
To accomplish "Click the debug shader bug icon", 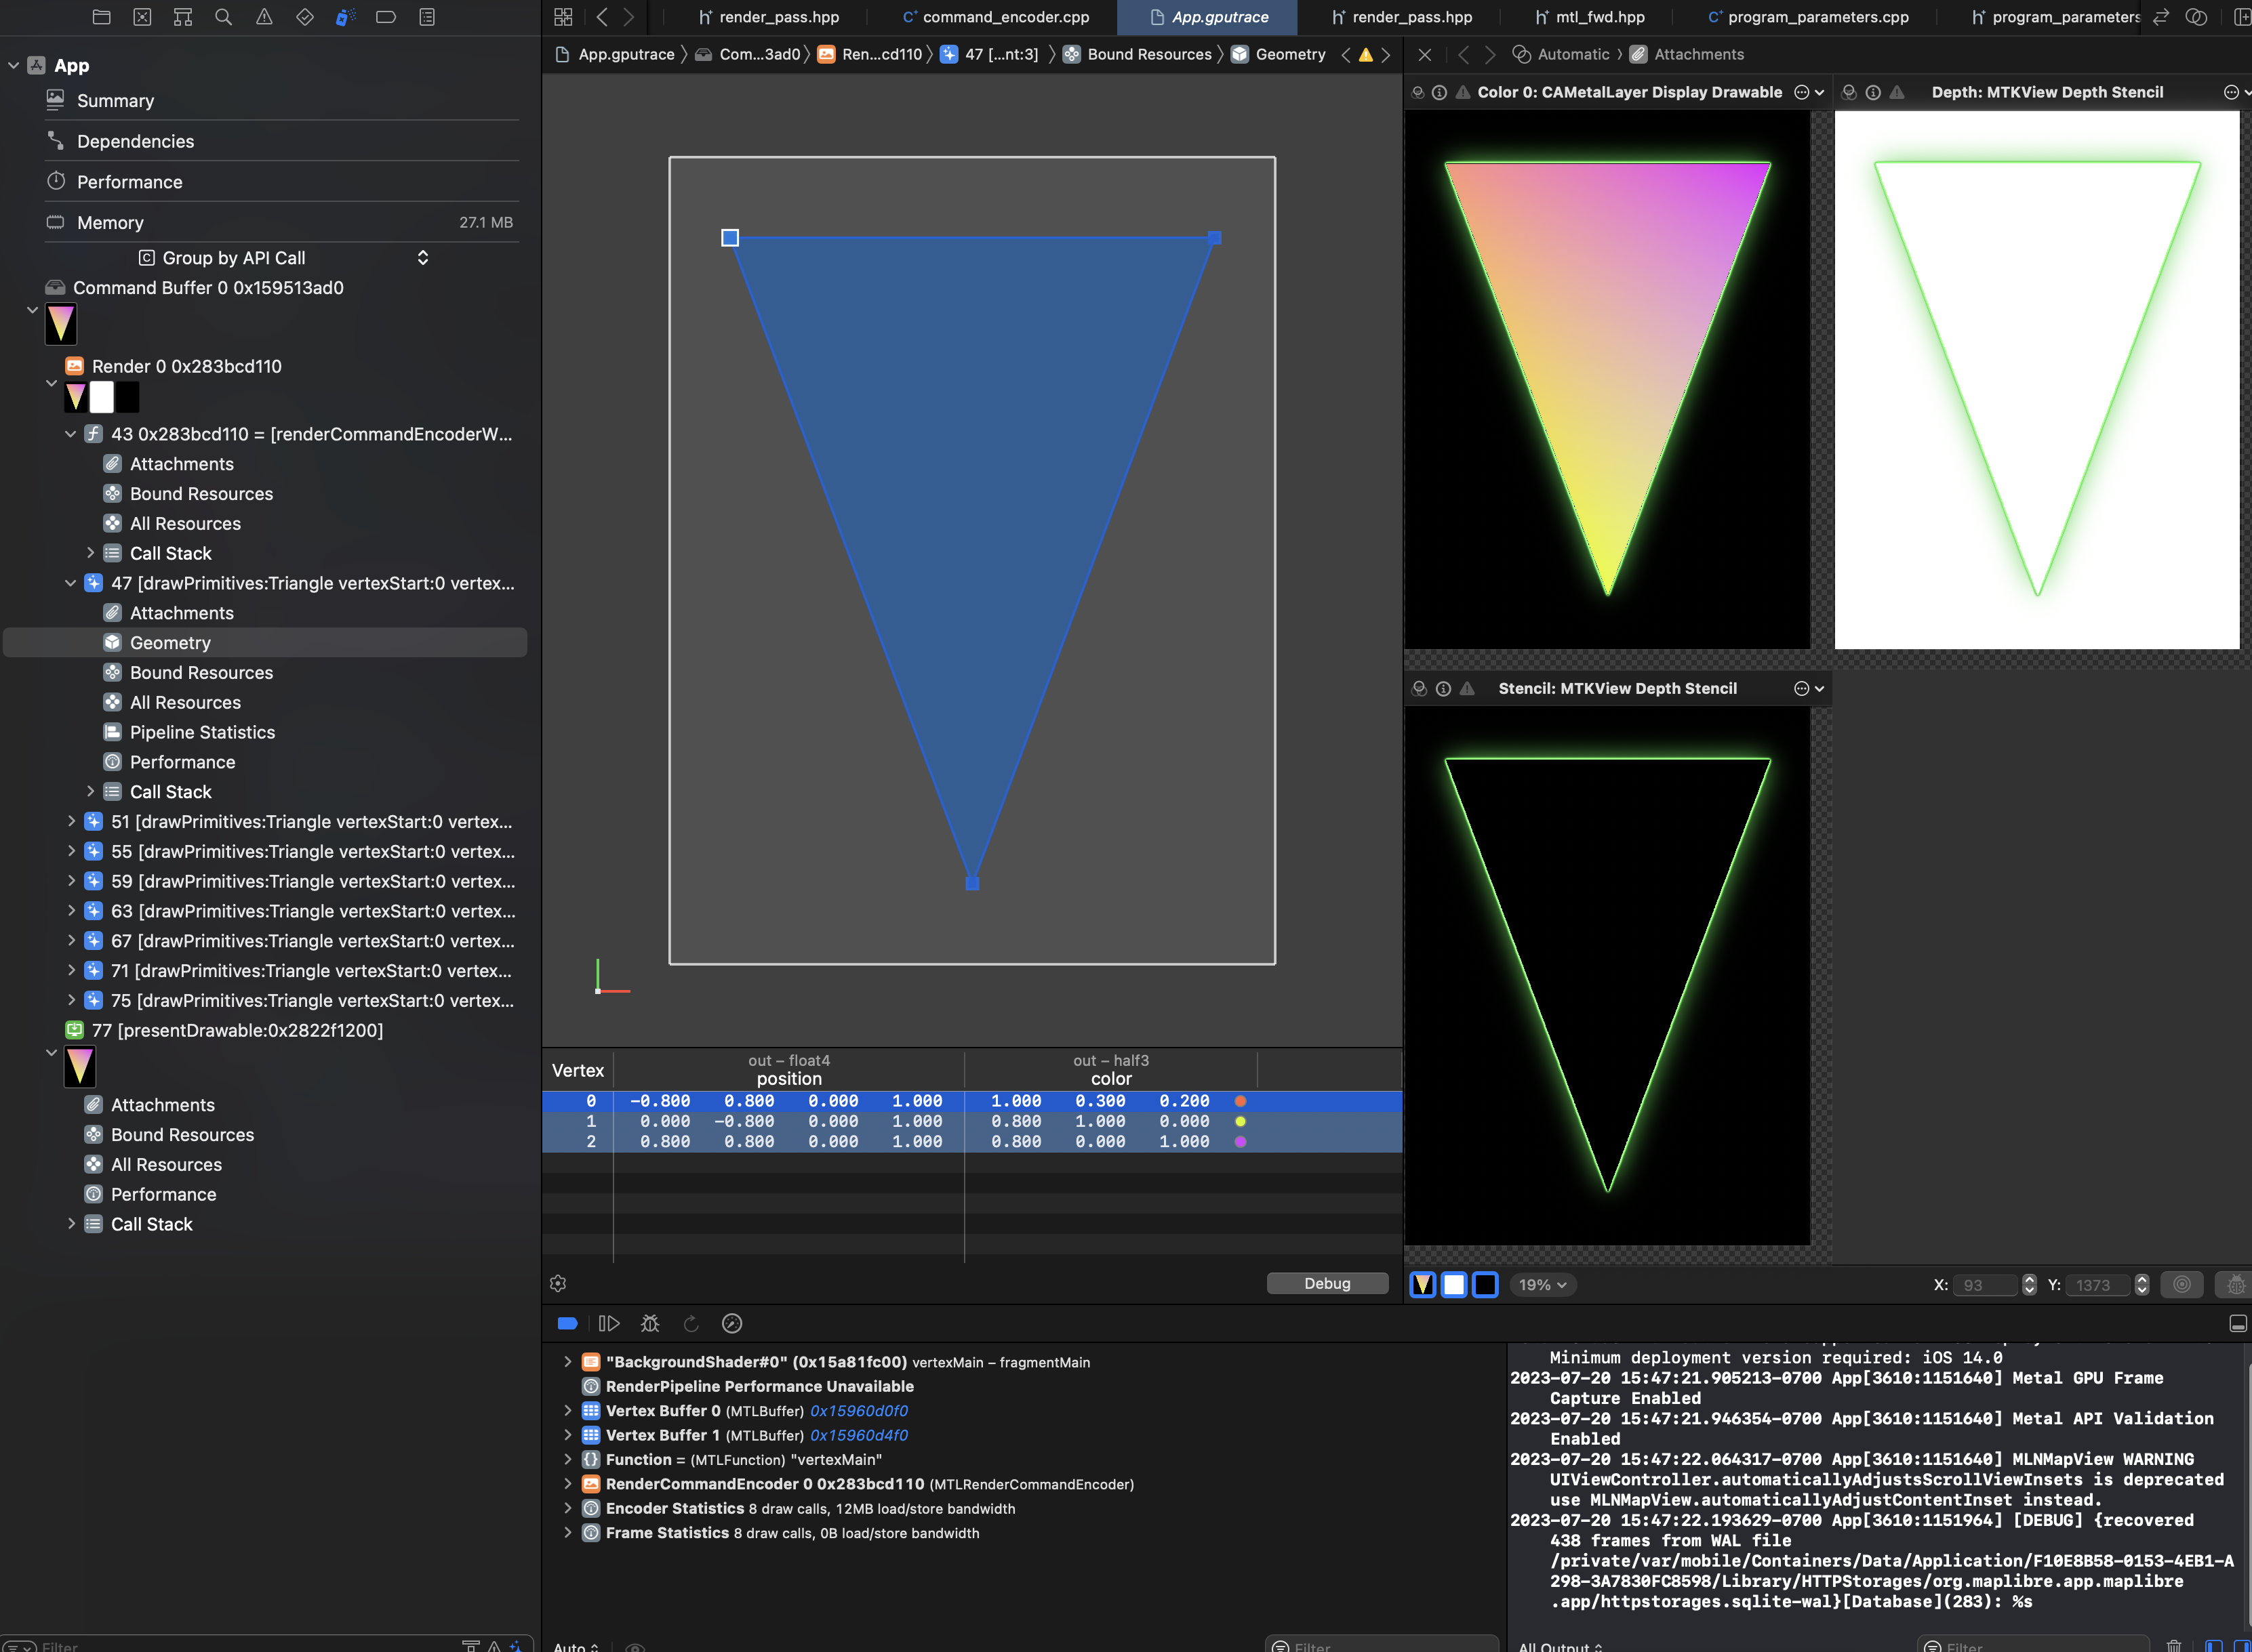I will pyautogui.click(x=649, y=1323).
